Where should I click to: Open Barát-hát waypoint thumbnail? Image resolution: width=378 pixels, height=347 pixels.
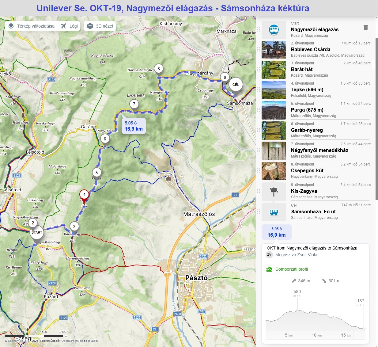click(274, 70)
